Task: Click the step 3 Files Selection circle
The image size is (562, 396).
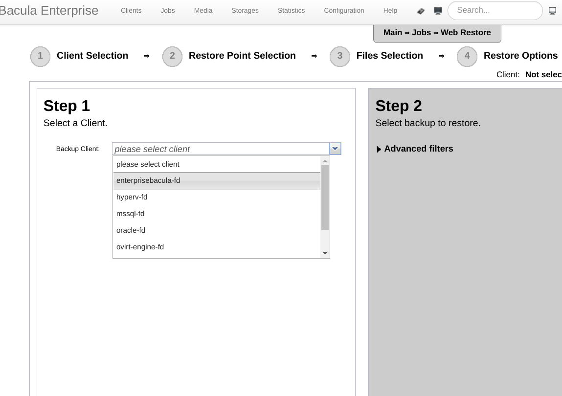Action: tap(340, 56)
